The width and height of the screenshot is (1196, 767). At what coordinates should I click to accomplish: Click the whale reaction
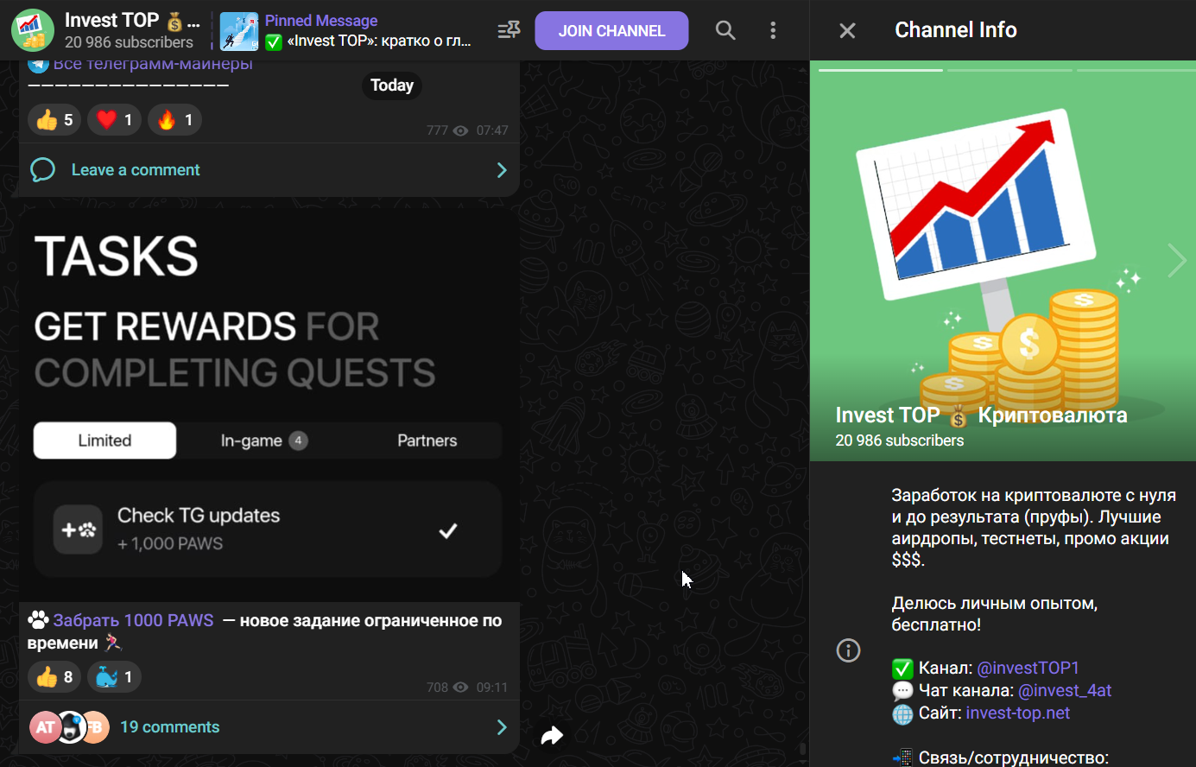pos(114,677)
